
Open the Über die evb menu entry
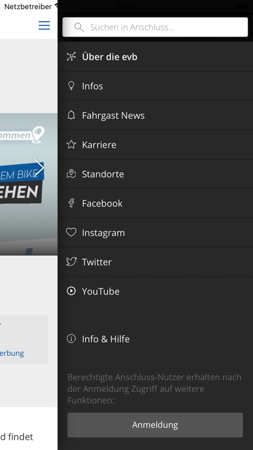click(x=155, y=57)
